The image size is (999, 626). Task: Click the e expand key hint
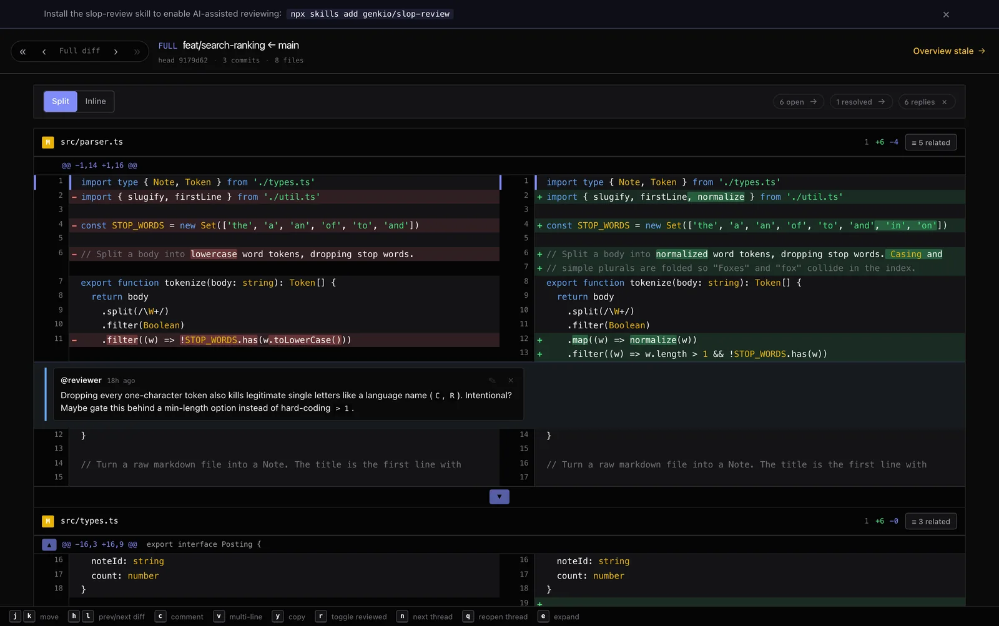pyautogui.click(x=543, y=616)
